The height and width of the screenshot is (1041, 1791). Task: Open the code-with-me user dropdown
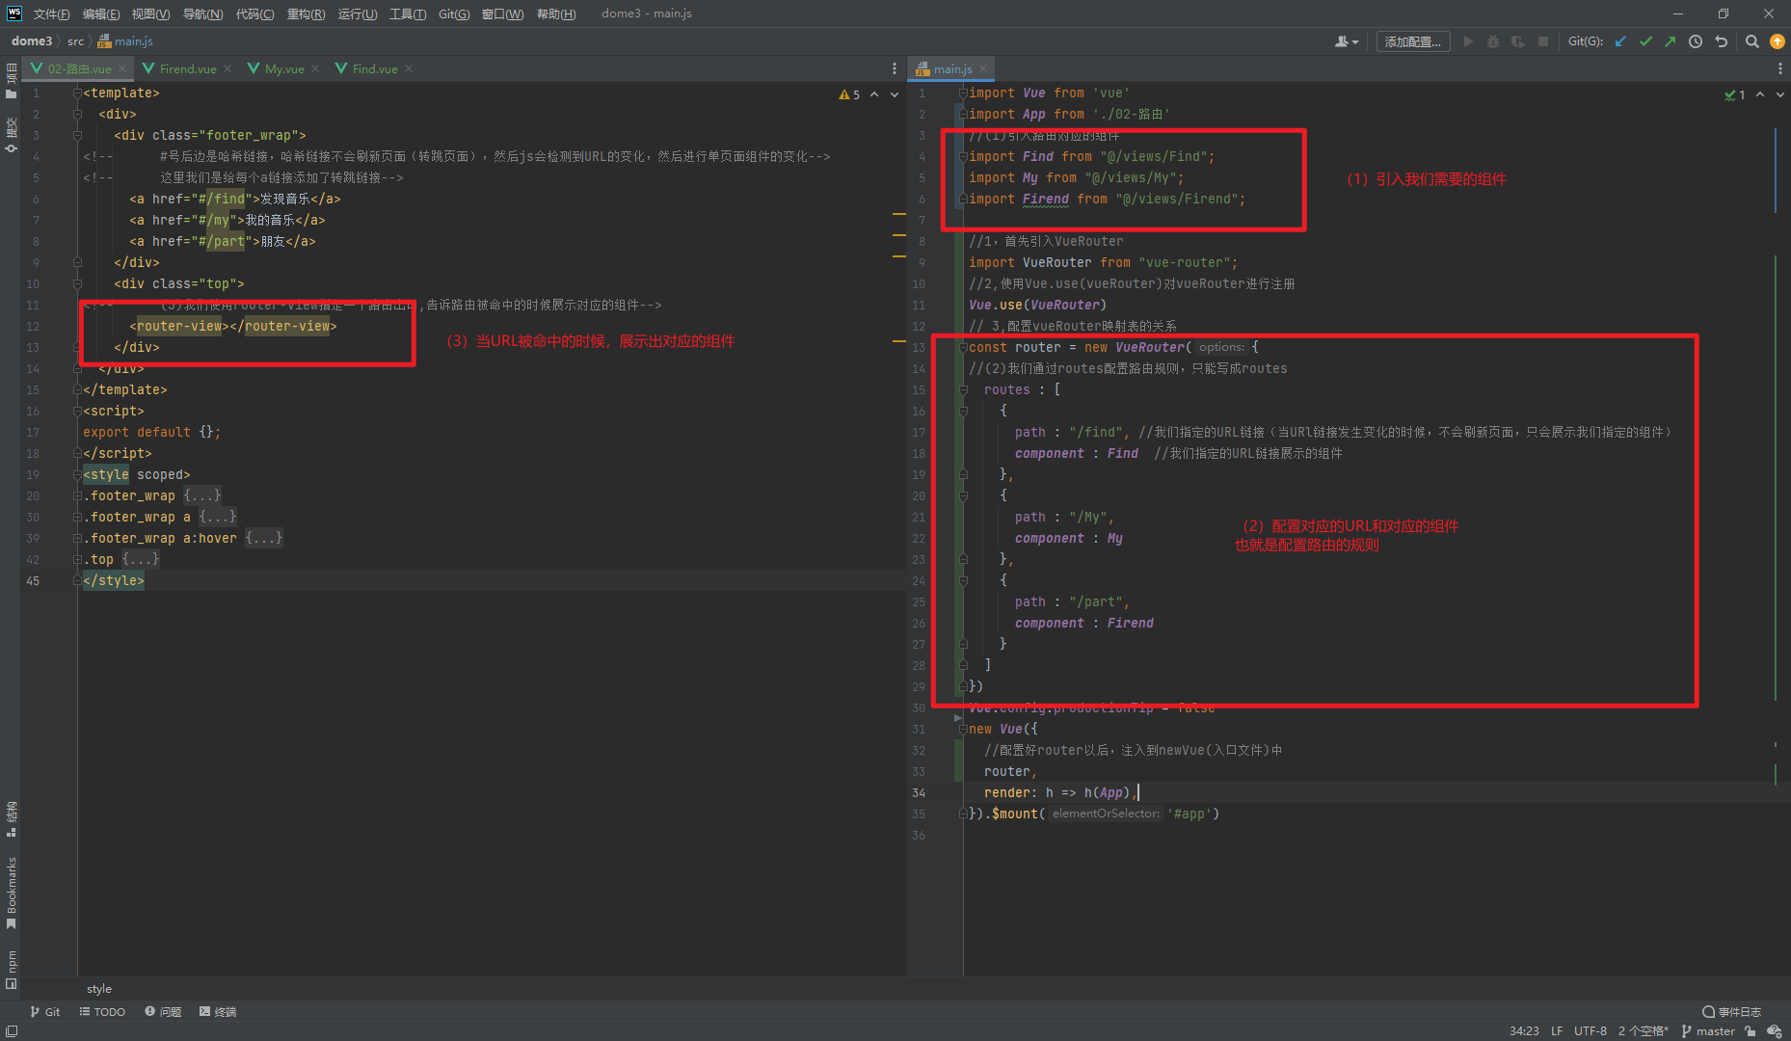[1347, 41]
